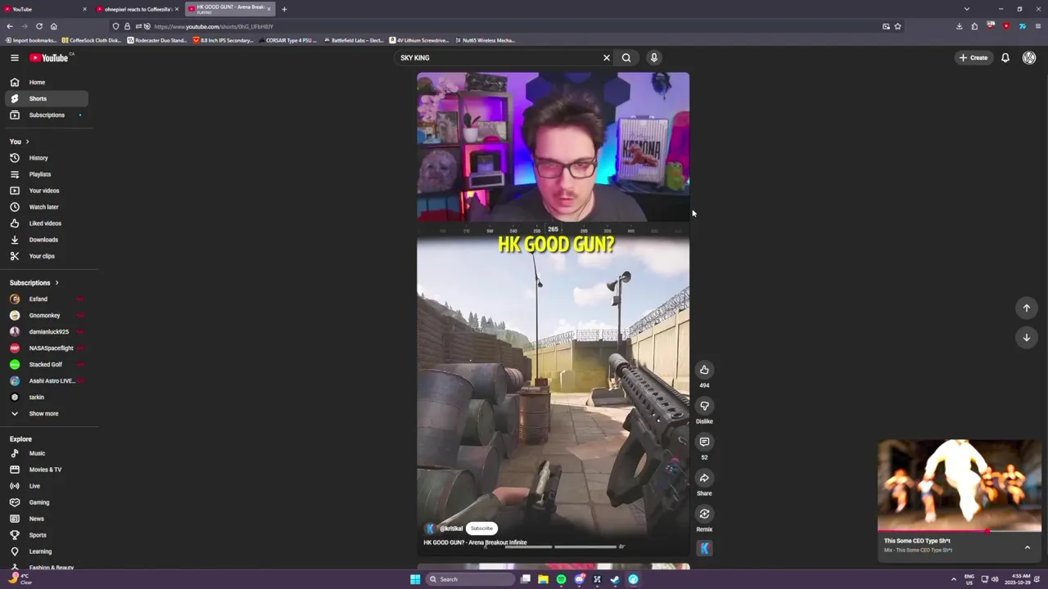Browse Sports in Explore

pyautogui.click(x=46, y=535)
